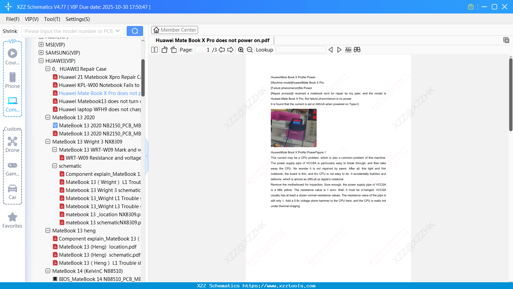513x289 pixels.
Task: Select the Huawei Mate Book X Pro PDF tab
Action: tap(213, 40)
